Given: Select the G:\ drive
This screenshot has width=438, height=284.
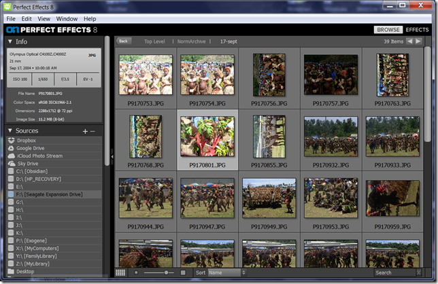Looking at the screenshot, I should (x=54, y=202).
